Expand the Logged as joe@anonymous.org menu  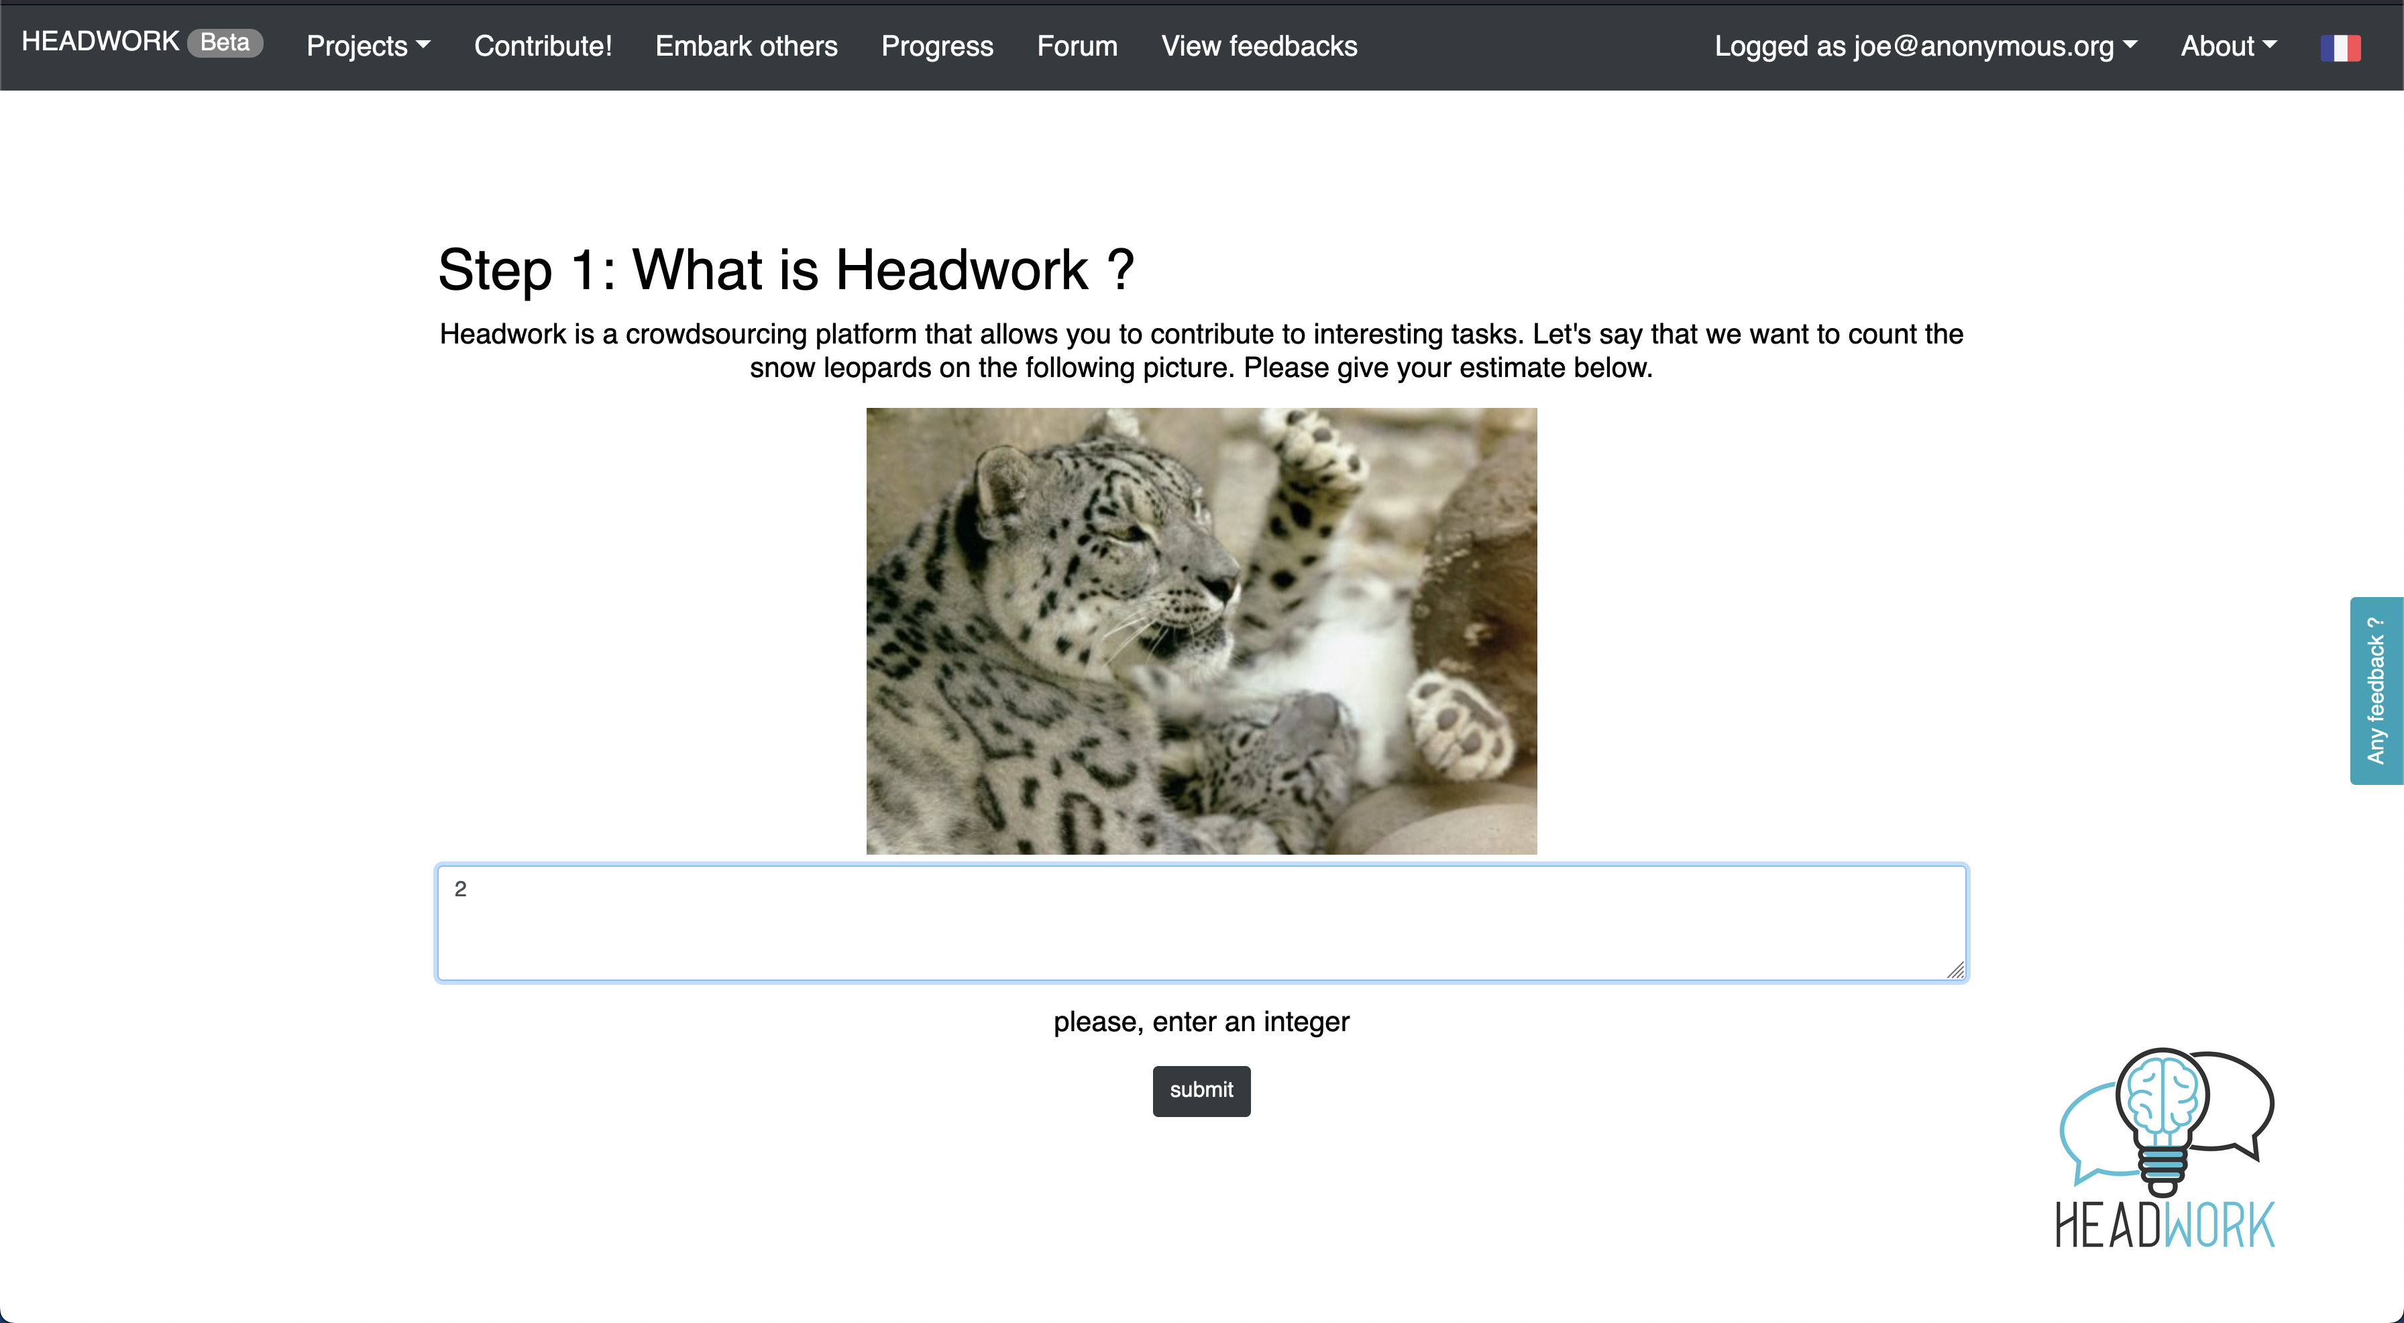pyautogui.click(x=1925, y=46)
